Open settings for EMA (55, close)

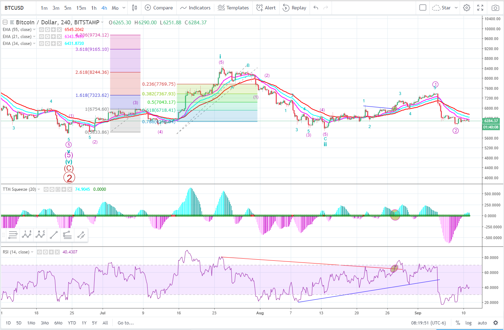[47, 30]
